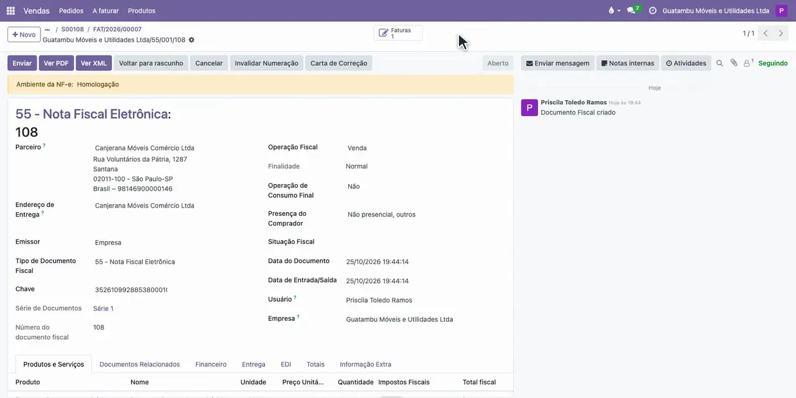Click the Parceiro help question mark
Viewport: 796px width, 398px height.
click(44, 146)
